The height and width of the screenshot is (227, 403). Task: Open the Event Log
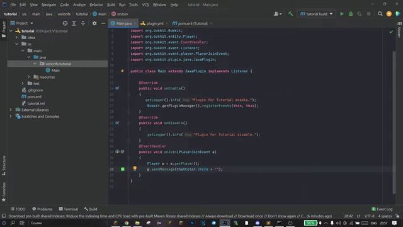(x=382, y=209)
